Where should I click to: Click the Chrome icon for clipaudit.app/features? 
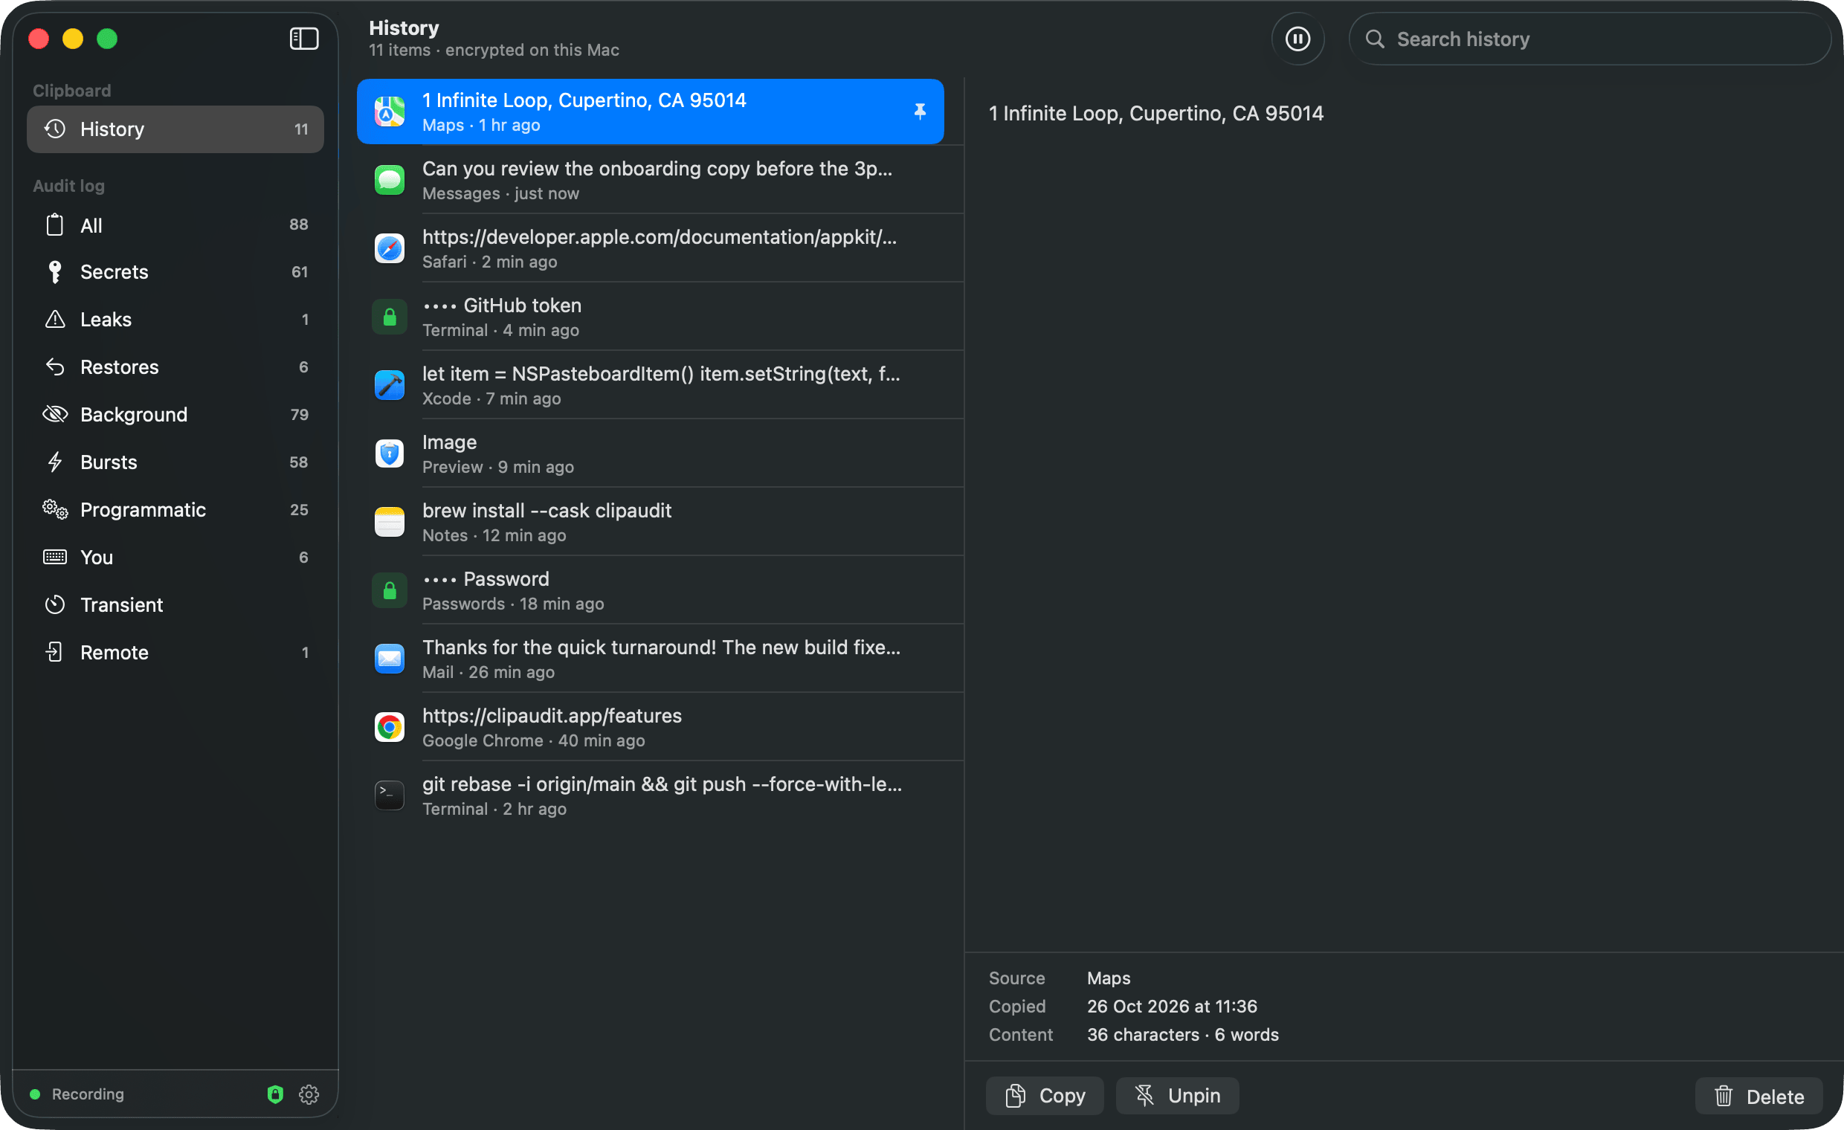(x=389, y=727)
